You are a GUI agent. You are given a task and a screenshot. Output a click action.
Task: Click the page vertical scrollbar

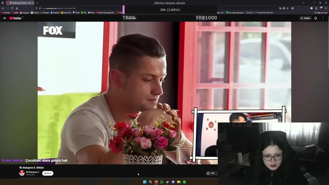(328, 42)
